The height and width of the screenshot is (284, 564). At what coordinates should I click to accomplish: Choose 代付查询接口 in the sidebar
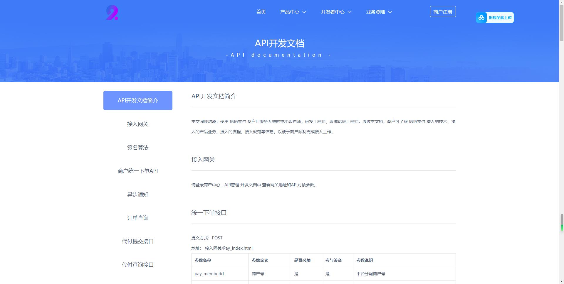coord(138,265)
